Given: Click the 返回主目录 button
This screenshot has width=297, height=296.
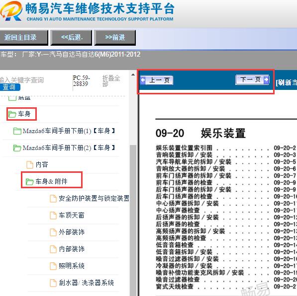Looking at the screenshot, I should (x=24, y=37).
